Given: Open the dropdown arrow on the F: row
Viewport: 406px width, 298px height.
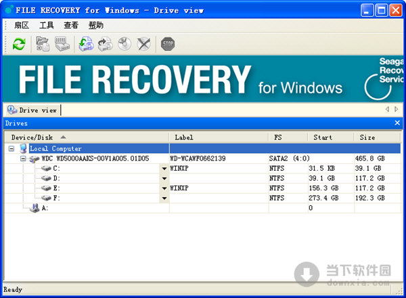Looking at the screenshot, I should (164, 198).
